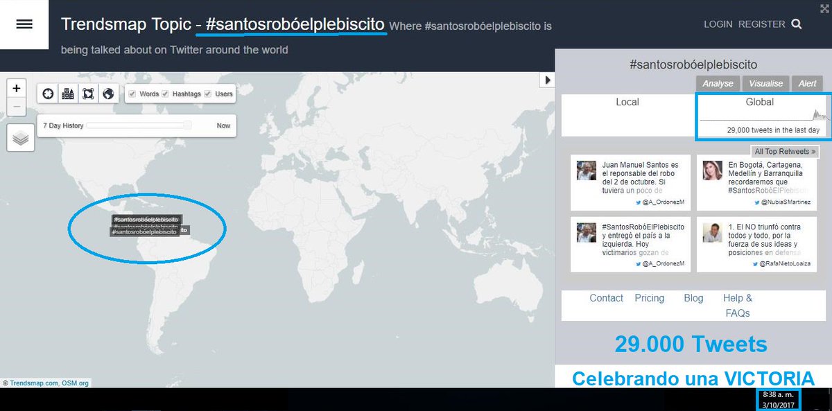832x411 pixels.
Task: Click @A_OrdonezM handle under 'entregó el país' tweet
Action: pyautogui.click(x=664, y=264)
